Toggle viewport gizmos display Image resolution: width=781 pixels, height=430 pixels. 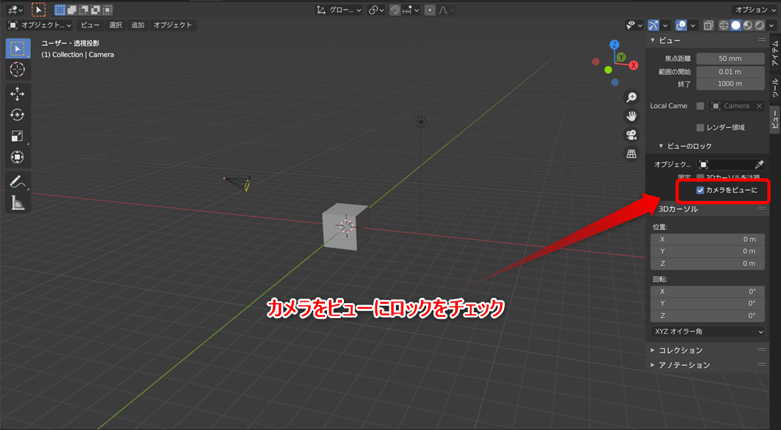tap(653, 25)
